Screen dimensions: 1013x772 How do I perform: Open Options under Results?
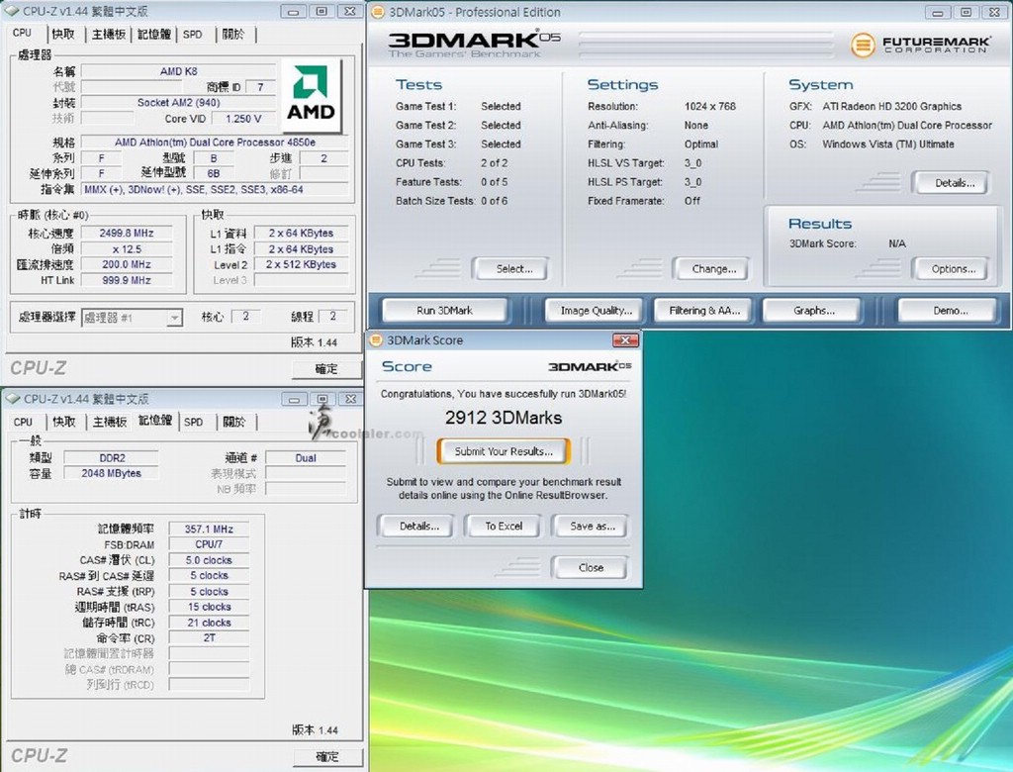[x=953, y=269]
